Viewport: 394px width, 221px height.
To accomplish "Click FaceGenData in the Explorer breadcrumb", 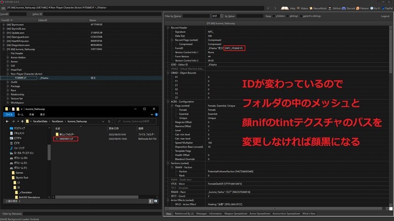I will [x=40, y=121].
